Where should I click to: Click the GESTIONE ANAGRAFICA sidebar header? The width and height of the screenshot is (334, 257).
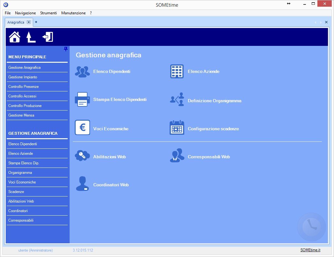pos(33,133)
